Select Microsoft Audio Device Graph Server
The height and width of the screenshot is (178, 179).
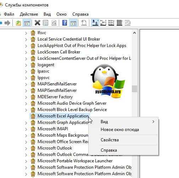[x=72, y=103]
